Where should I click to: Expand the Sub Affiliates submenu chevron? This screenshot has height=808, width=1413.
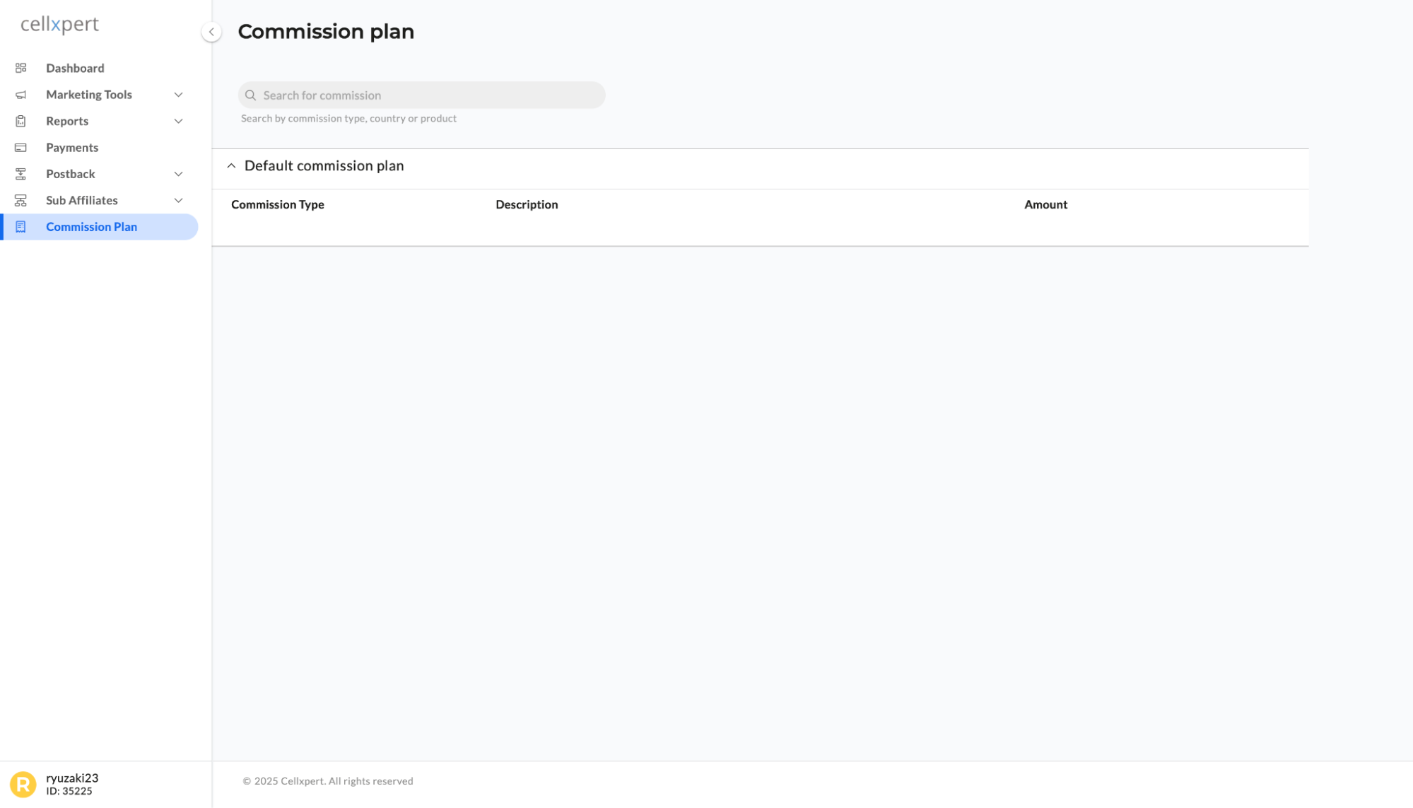pyautogui.click(x=179, y=201)
